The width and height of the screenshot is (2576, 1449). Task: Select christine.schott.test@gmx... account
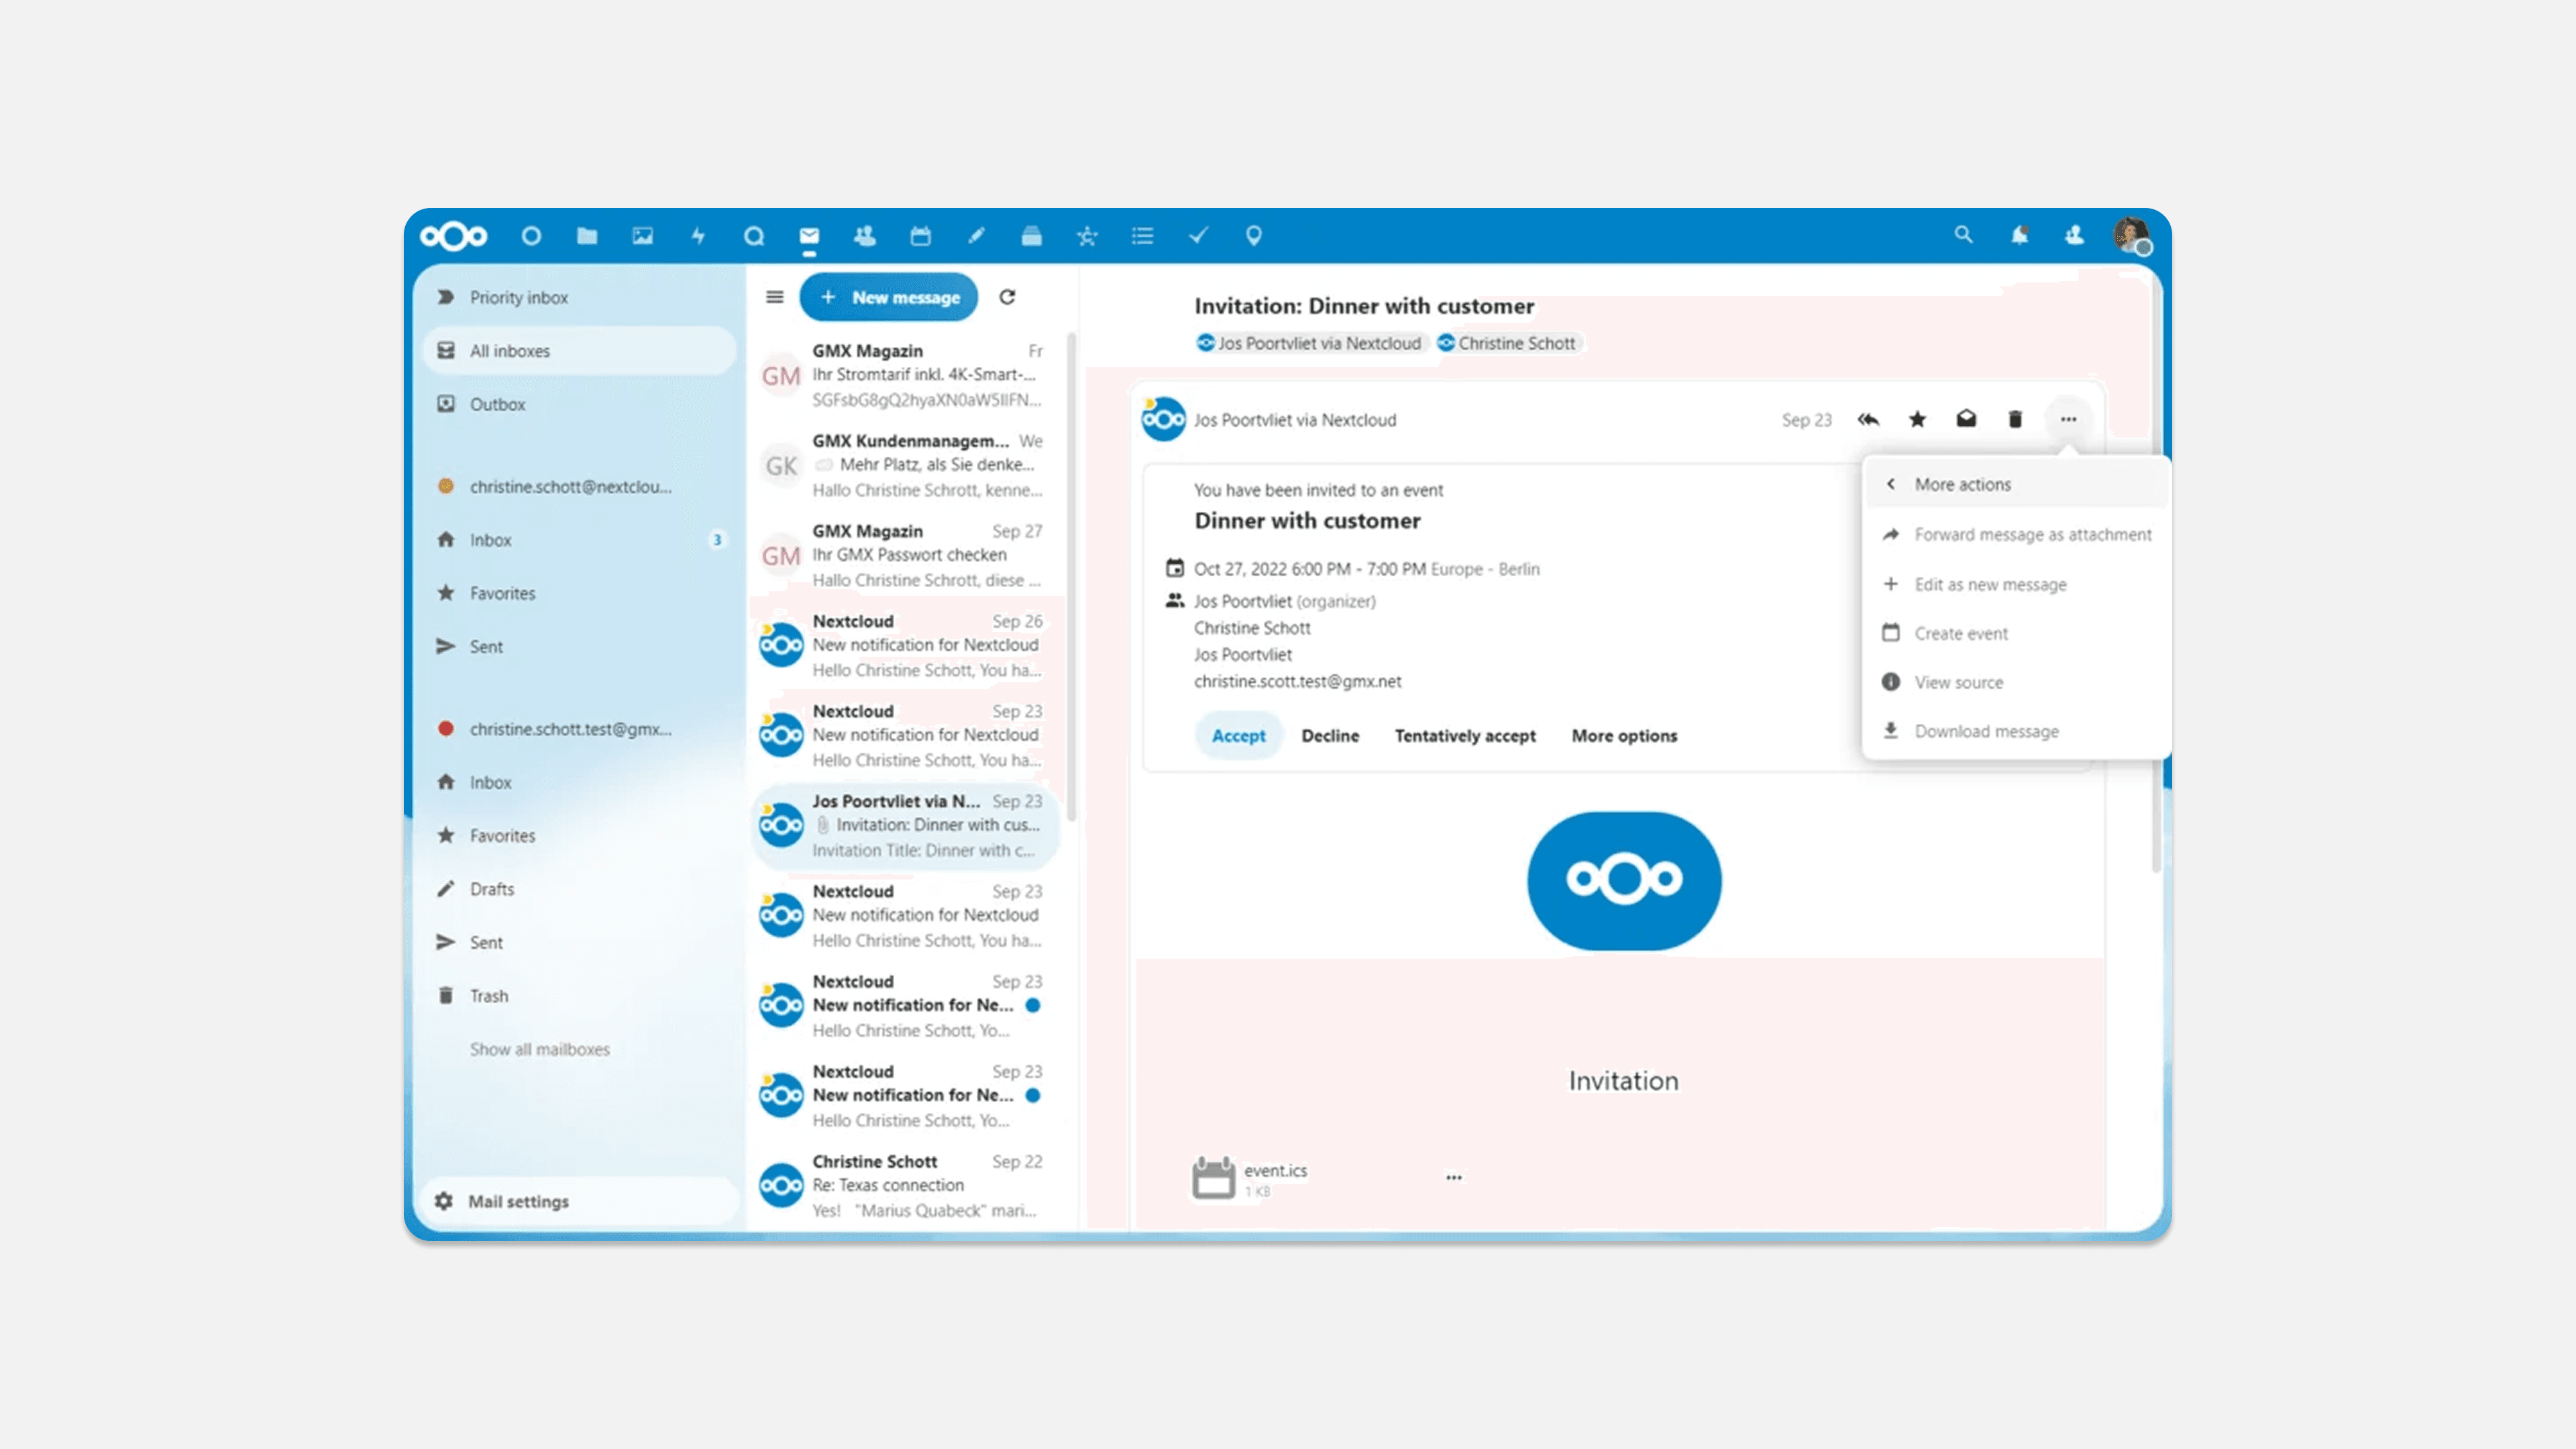[580, 729]
